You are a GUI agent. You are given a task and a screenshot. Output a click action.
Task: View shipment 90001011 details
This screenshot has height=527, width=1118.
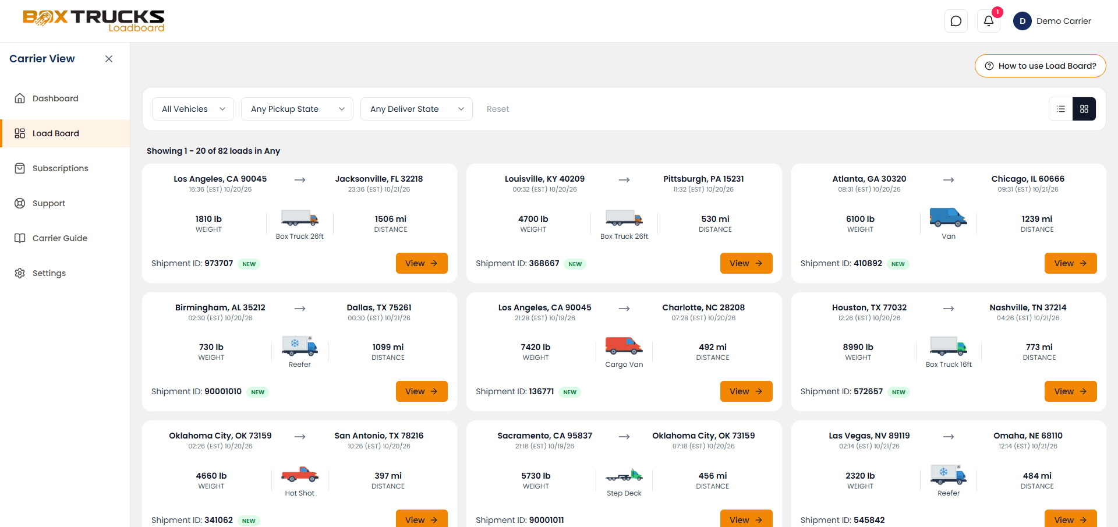pyautogui.click(x=746, y=518)
